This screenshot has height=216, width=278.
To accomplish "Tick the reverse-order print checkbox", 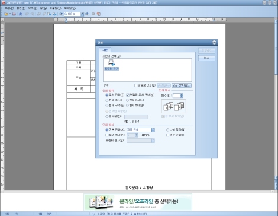I will click(167, 135).
